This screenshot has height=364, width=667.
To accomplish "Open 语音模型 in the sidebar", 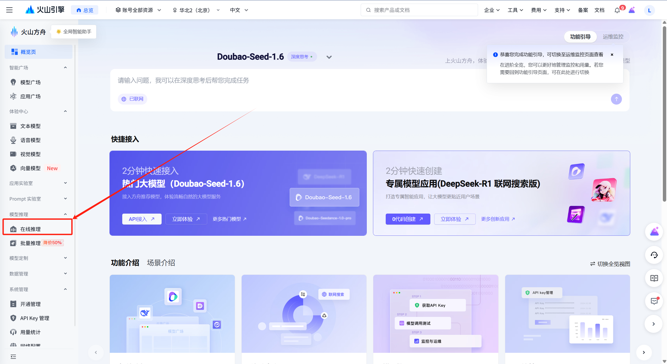I will pos(30,140).
